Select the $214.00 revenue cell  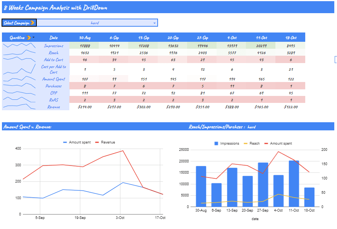pyautogui.click(x=85, y=107)
